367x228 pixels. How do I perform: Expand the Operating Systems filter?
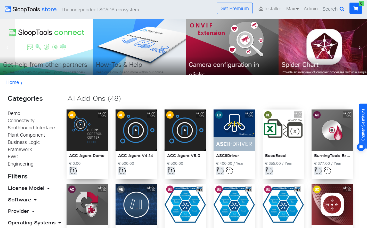tap(34, 223)
